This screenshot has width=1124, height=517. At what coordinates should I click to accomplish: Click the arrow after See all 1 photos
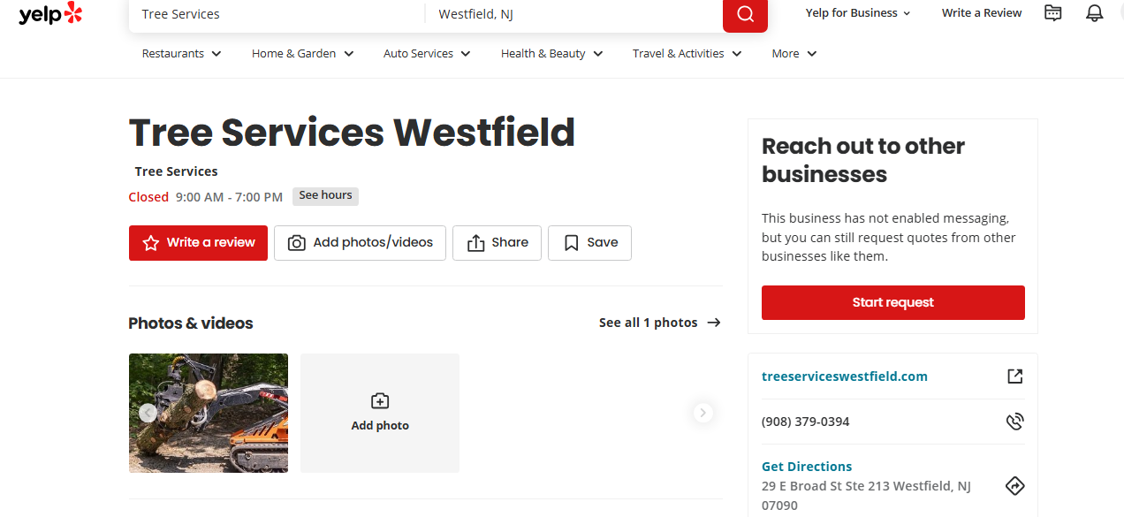714,323
